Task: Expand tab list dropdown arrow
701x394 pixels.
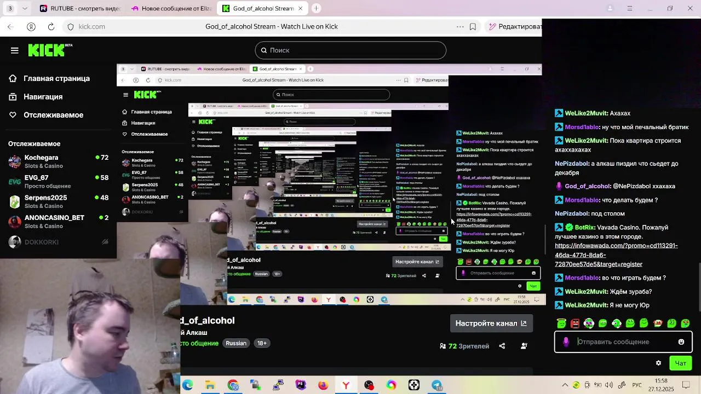Action: tap(24, 8)
